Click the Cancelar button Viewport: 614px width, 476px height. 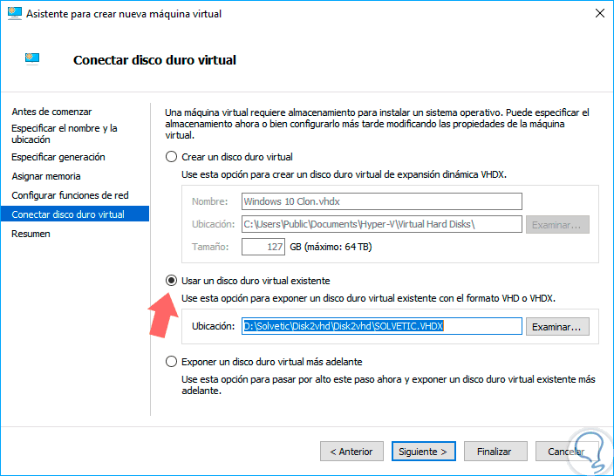tap(566, 452)
